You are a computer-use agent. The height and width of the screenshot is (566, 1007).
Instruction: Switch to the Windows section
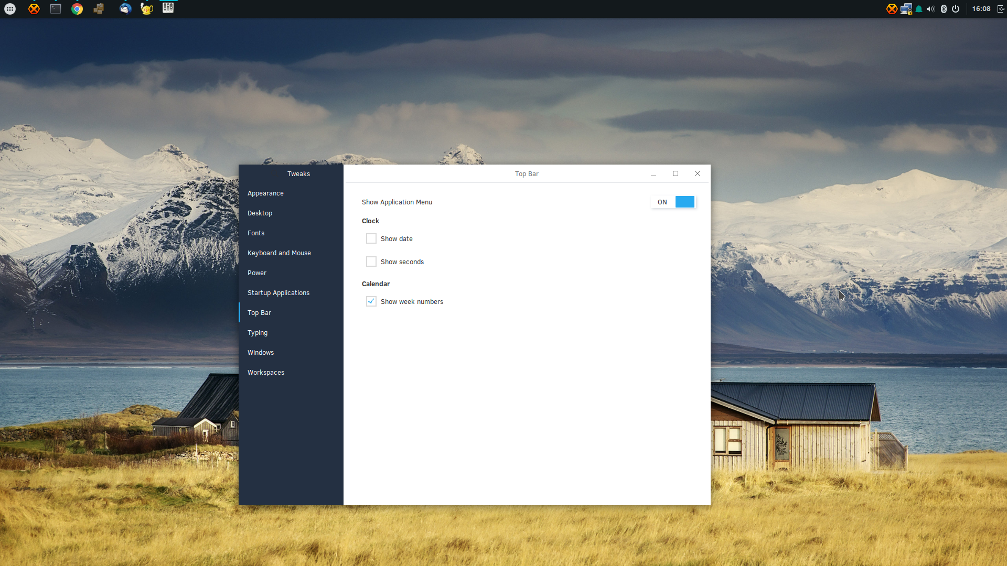click(291, 353)
